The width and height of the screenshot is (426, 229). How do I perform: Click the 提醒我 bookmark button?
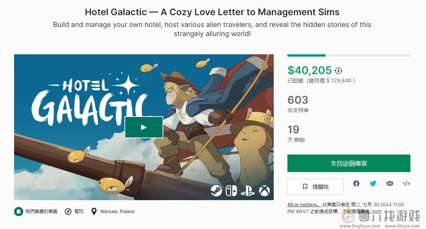[315, 186]
